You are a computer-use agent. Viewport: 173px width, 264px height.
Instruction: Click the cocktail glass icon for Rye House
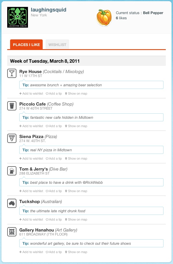(12, 73)
